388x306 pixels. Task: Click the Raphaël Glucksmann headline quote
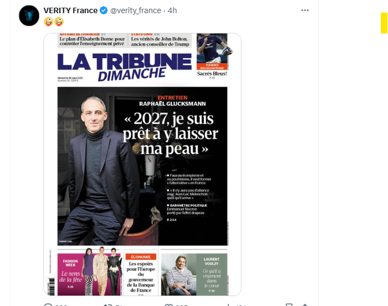(171, 133)
